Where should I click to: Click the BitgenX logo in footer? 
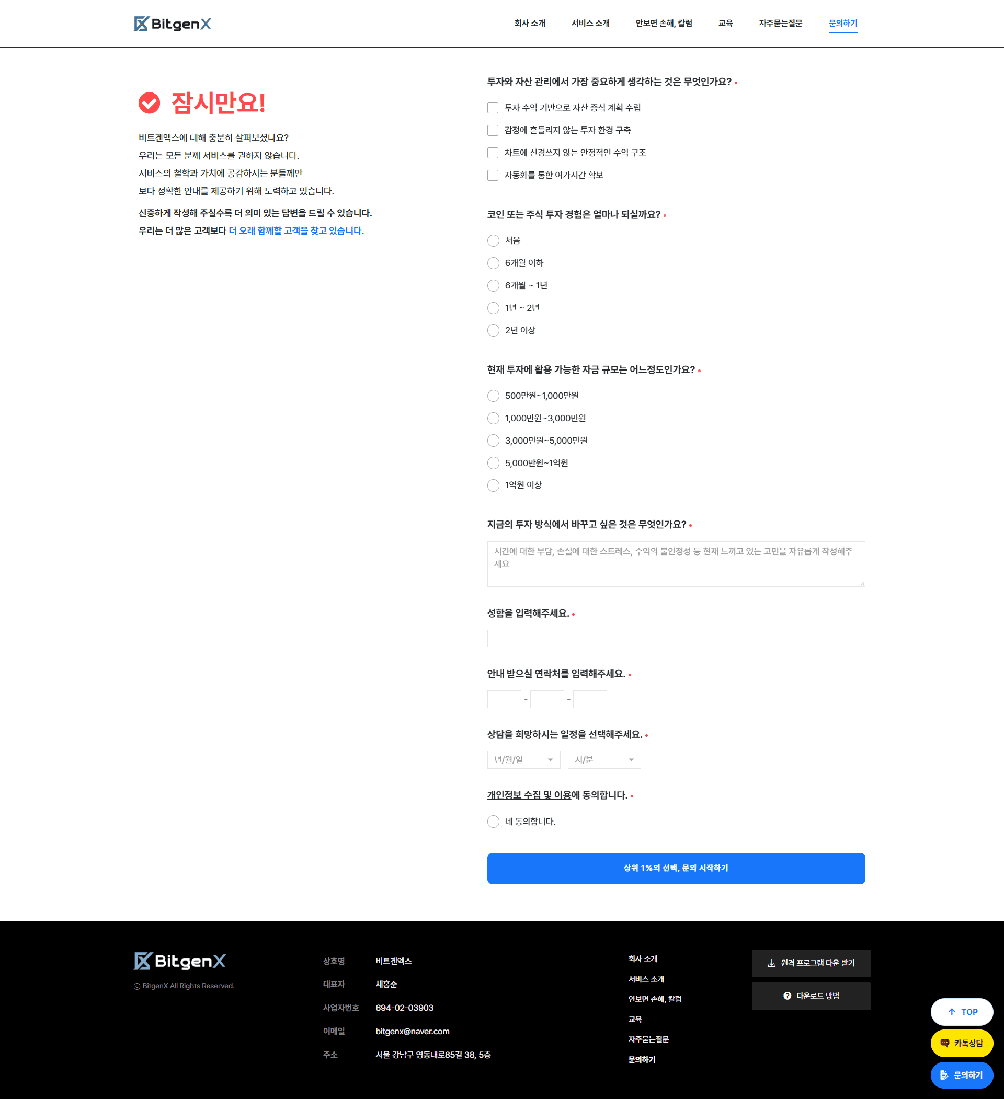(x=179, y=961)
